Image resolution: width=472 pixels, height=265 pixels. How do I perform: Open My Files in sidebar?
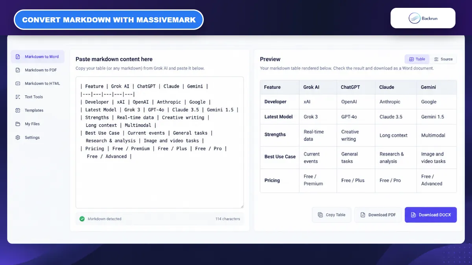pyautogui.click(x=38, y=124)
